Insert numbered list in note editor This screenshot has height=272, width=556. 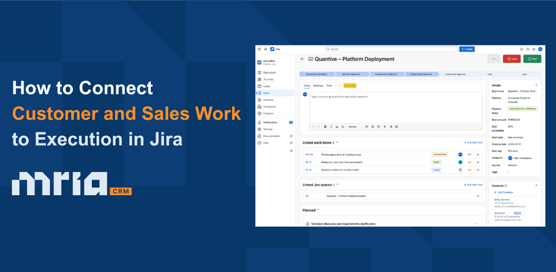[396, 126]
